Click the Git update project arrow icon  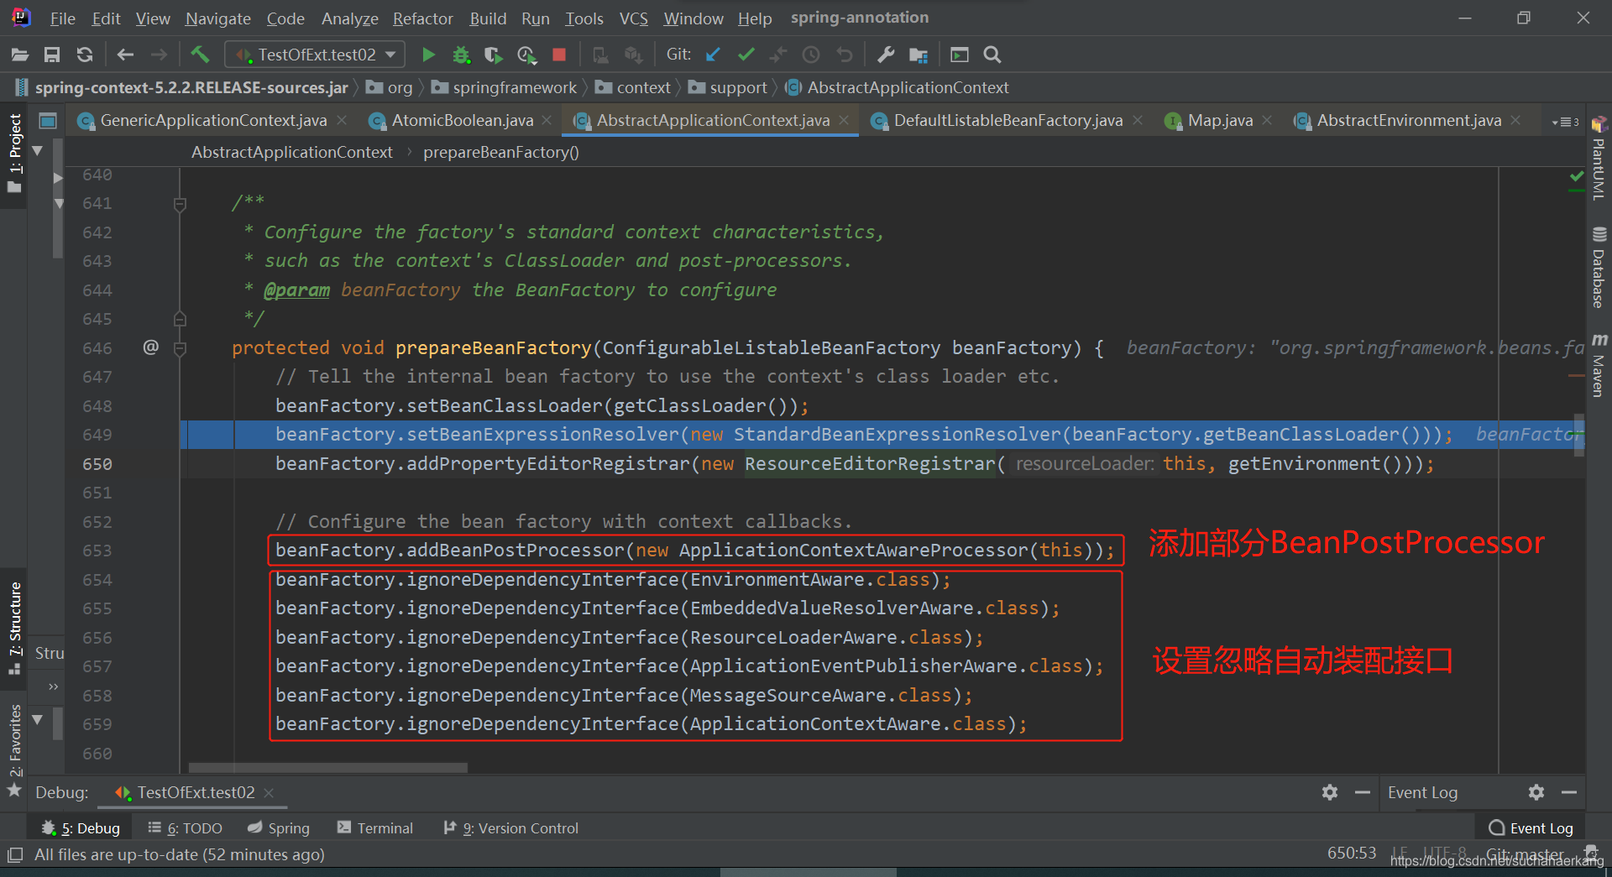click(713, 55)
